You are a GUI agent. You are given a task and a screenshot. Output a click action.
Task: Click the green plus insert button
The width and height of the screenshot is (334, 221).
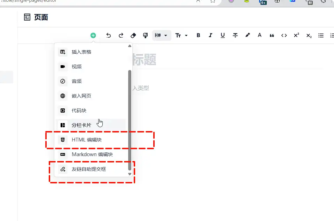(x=93, y=35)
